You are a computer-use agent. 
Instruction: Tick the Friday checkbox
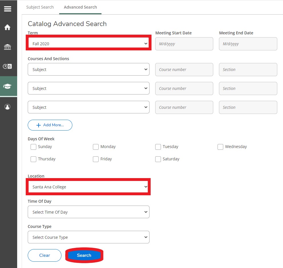pyautogui.click(x=96, y=159)
